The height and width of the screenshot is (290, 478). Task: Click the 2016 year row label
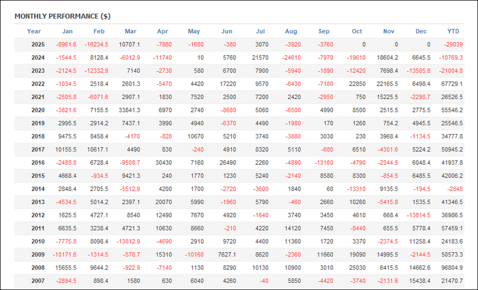coord(38,163)
